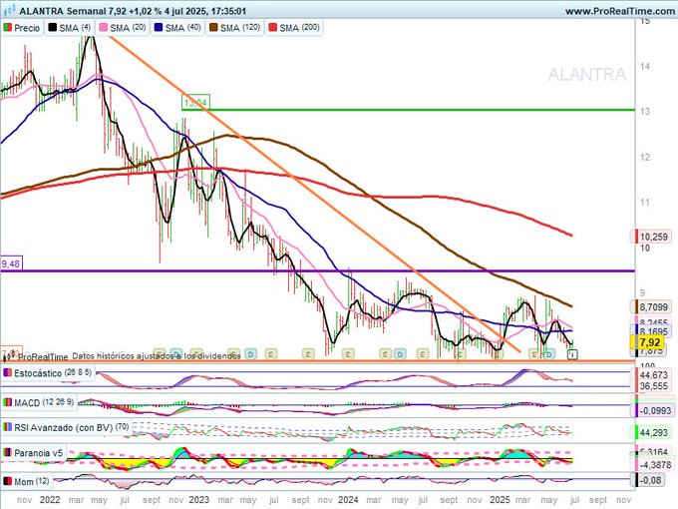Open SMA (40) indicator settings label
Screen dimensions: 678x509
point(183,28)
